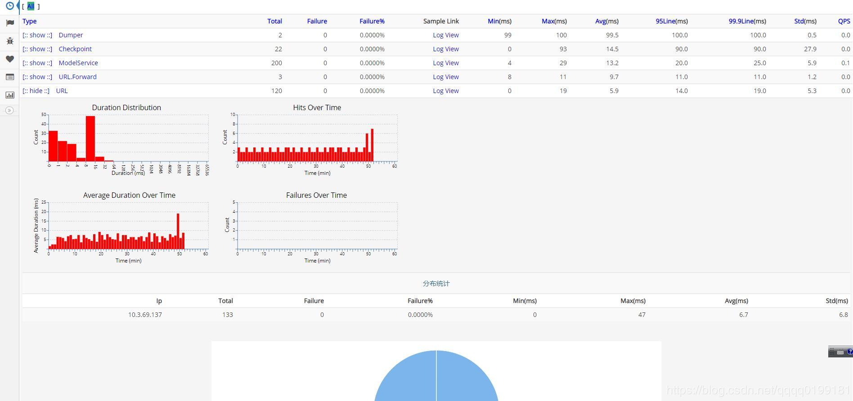Screen dimensions: 853x401
Task: Open the clock icon in the sidebar
Action: pos(9,6)
